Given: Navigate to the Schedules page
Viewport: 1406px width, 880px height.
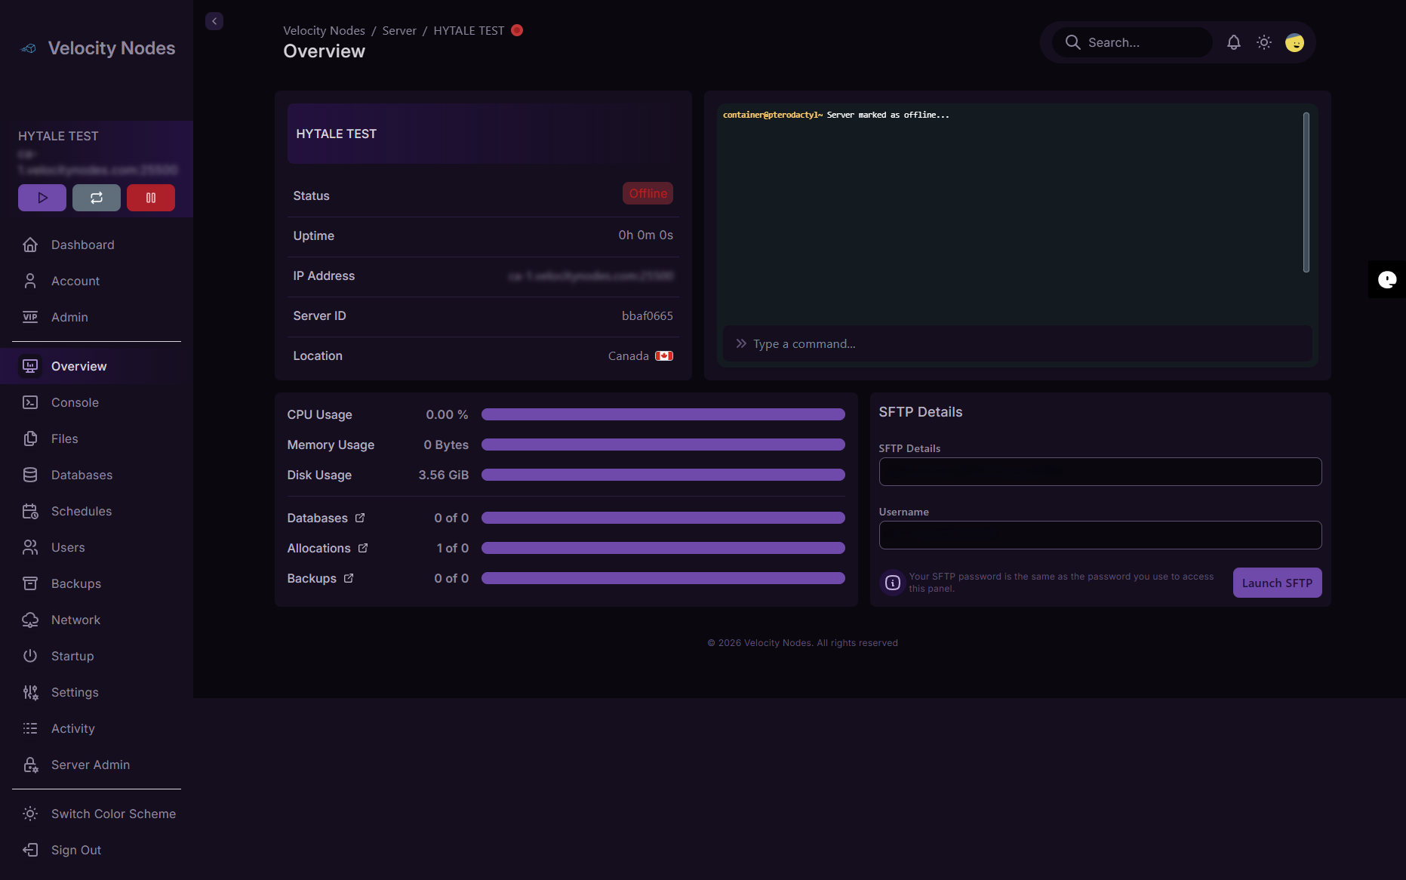Looking at the screenshot, I should point(80,511).
